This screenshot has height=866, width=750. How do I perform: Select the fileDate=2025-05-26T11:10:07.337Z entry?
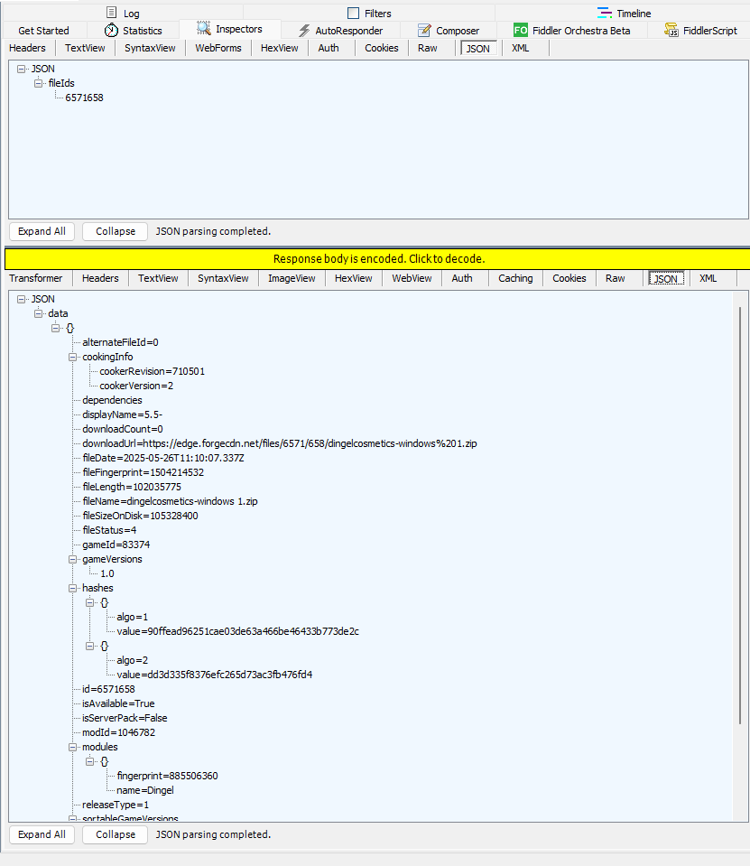point(162,458)
